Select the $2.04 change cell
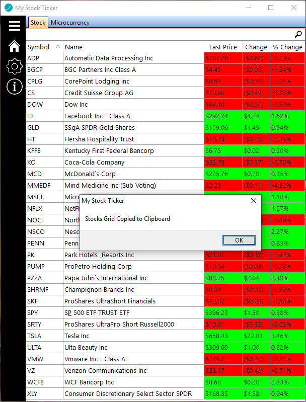Screen dimensions: 306x402 [x=256, y=278]
